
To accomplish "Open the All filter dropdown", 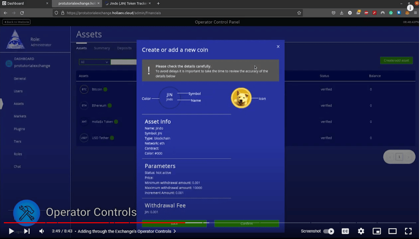I will [x=94, y=62].
